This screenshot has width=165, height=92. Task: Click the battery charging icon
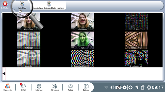click(119, 87)
